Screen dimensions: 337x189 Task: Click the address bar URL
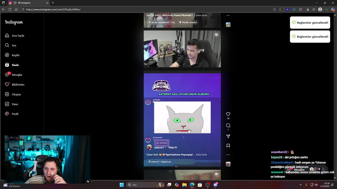pyautogui.click(x=53, y=9)
